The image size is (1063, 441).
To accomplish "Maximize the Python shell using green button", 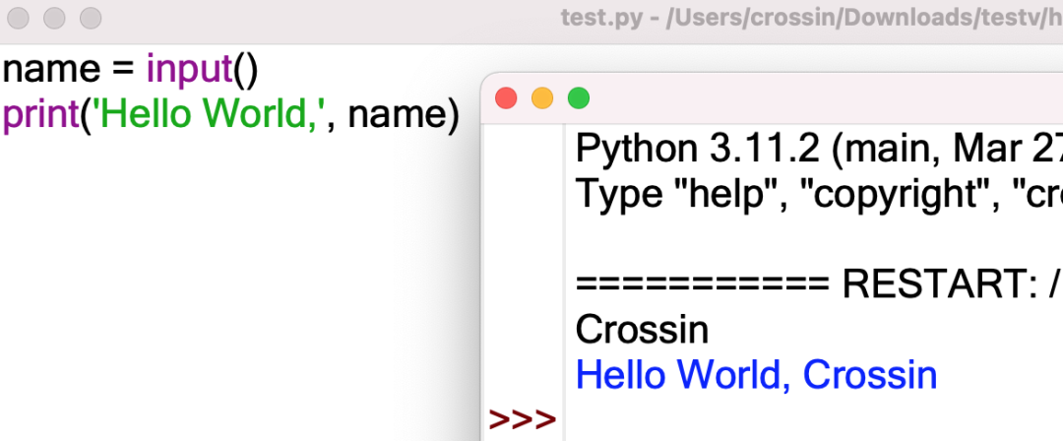I will [579, 98].
